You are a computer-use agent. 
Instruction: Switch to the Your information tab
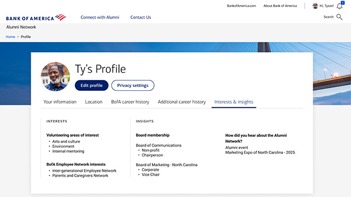[x=60, y=102]
